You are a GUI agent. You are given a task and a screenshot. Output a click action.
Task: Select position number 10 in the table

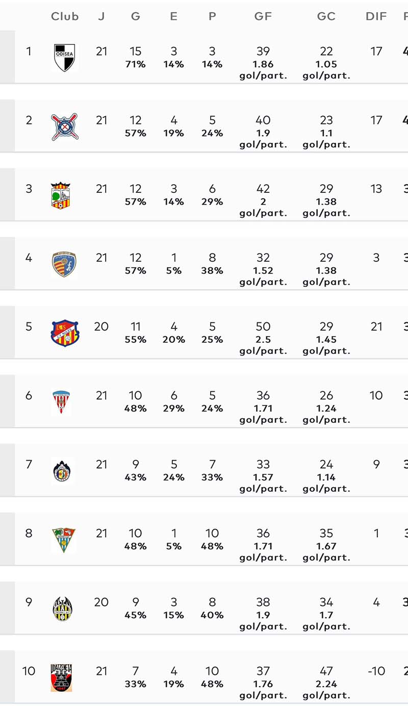click(x=29, y=671)
